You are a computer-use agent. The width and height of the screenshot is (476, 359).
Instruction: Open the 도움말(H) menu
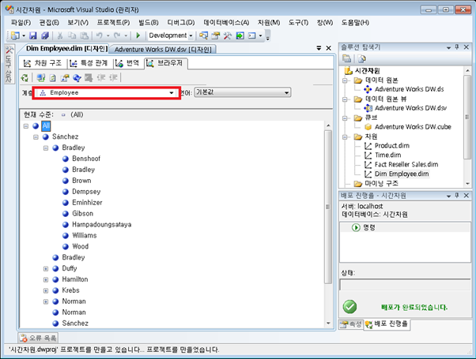[355, 23]
